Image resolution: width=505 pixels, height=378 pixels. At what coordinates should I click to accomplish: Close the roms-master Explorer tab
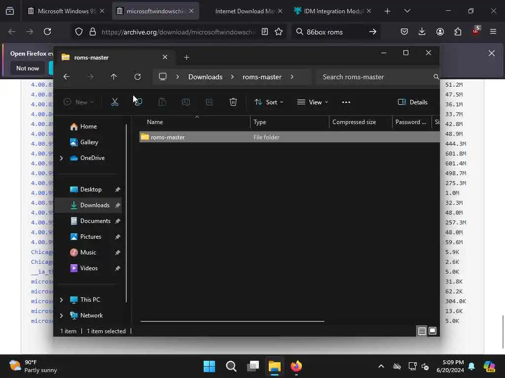tap(165, 57)
